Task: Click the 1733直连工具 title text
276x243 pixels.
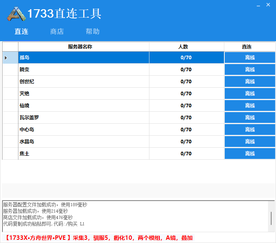Action: 64,14
